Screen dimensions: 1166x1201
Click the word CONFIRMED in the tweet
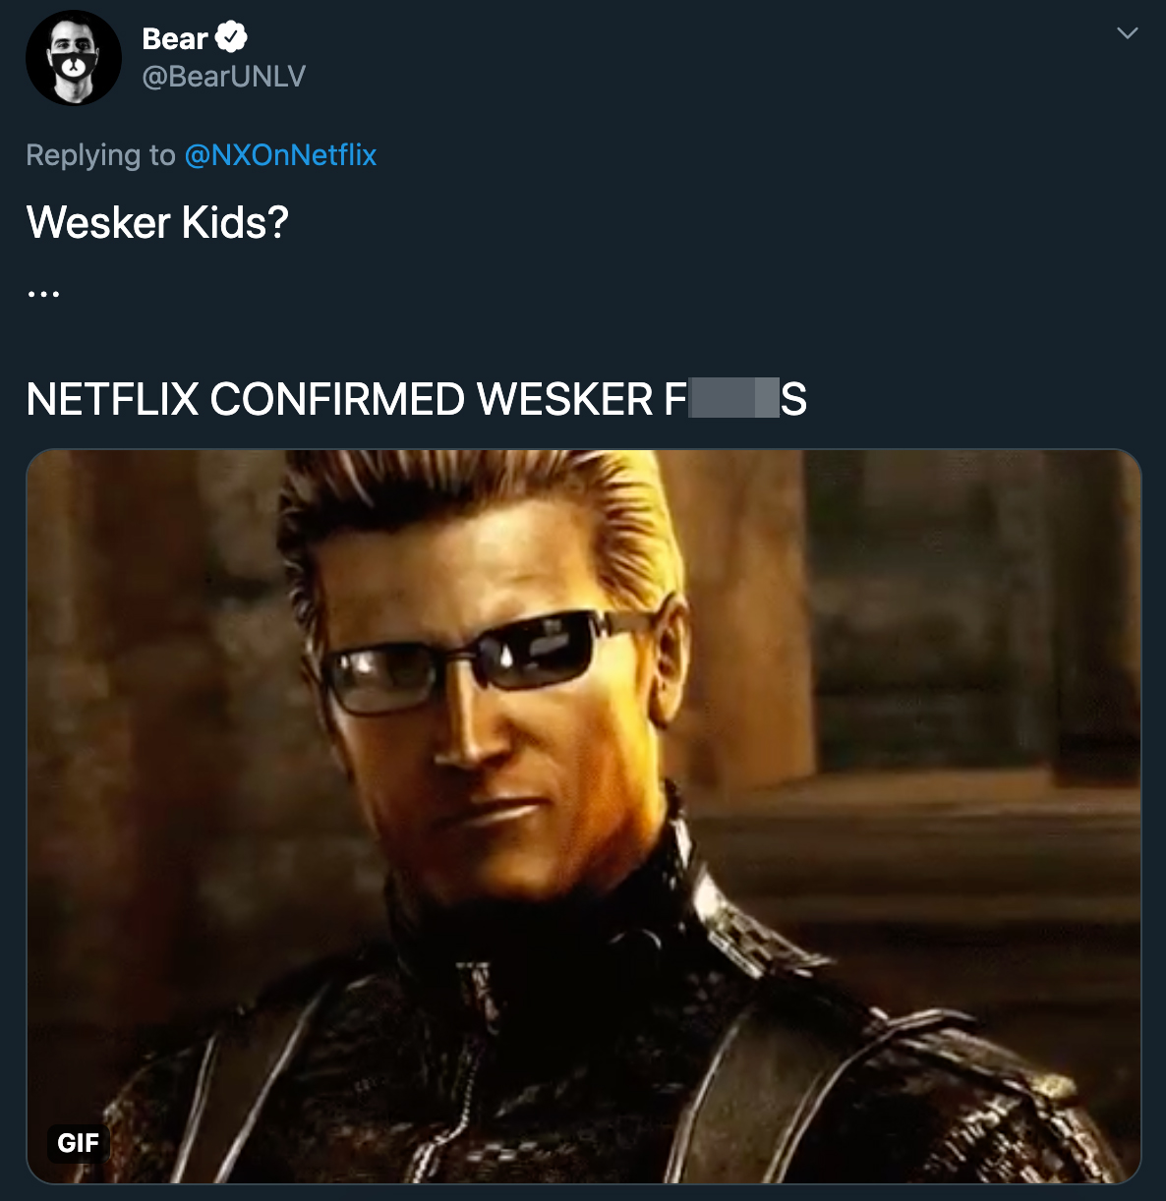pos(337,399)
